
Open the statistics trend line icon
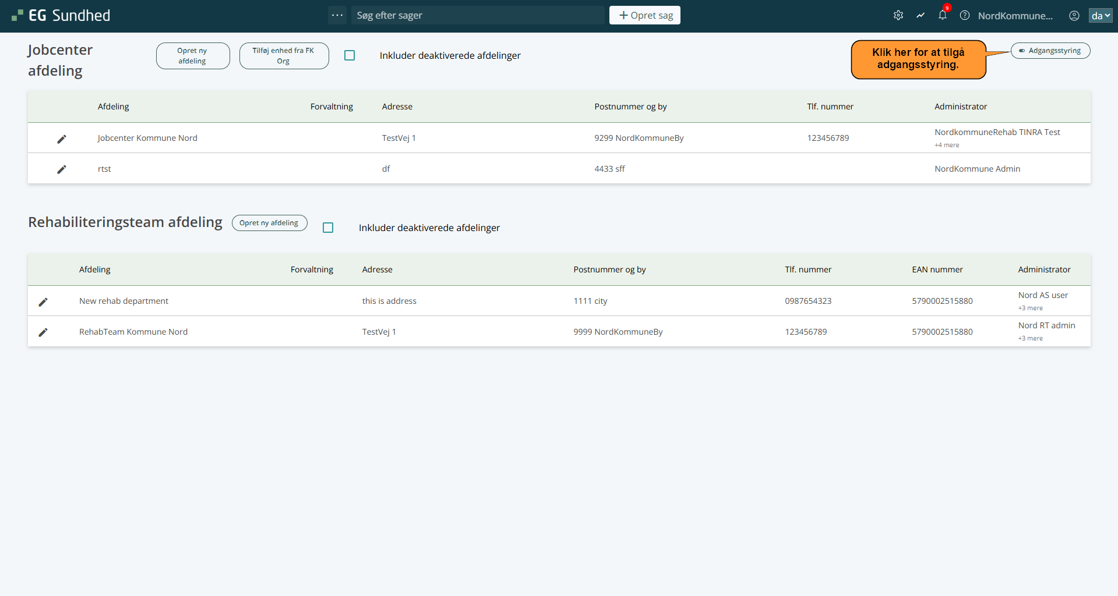pyautogui.click(x=921, y=16)
